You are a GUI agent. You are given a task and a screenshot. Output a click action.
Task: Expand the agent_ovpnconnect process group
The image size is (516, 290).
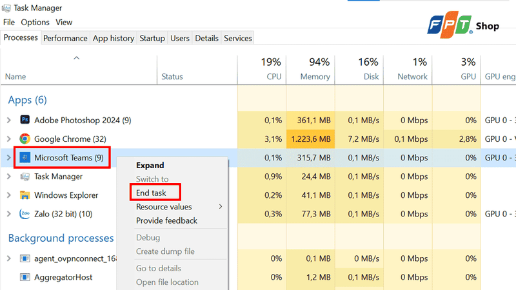pyautogui.click(x=9, y=258)
